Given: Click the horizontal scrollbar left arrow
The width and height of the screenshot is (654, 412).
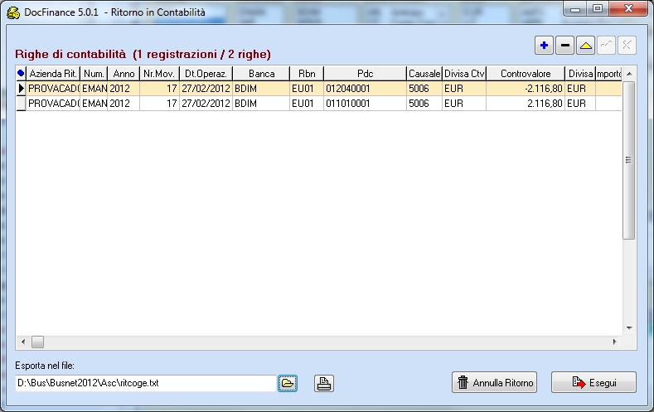Looking at the screenshot, I should [x=23, y=342].
